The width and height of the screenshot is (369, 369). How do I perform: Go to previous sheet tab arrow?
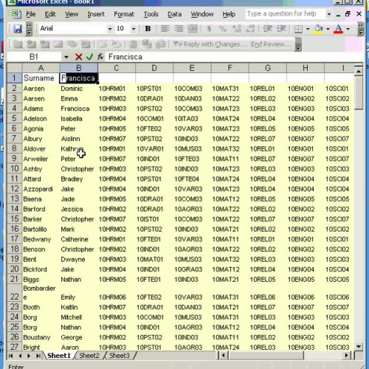tap(20, 356)
